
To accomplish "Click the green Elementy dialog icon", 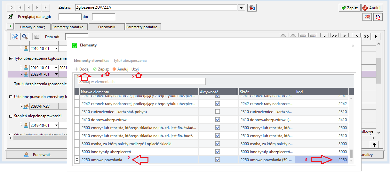I will click(75, 45).
